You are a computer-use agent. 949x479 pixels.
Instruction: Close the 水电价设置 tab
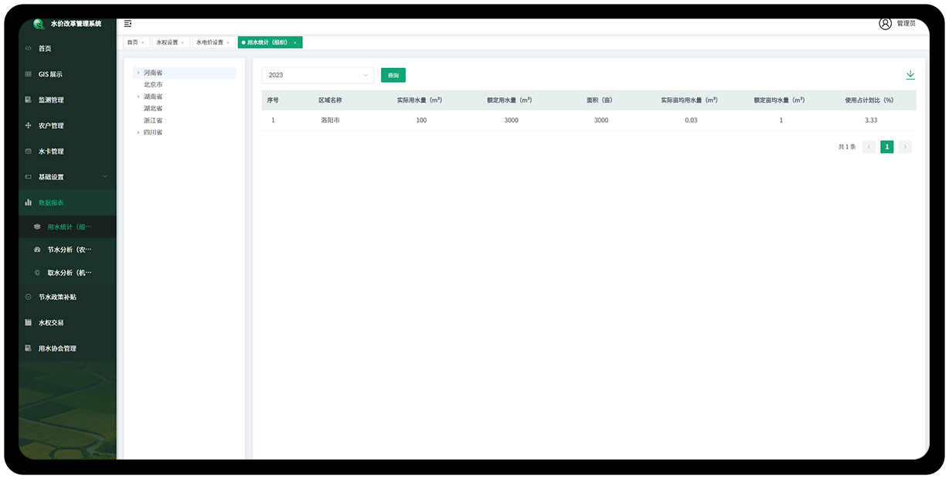[x=228, y=42]
